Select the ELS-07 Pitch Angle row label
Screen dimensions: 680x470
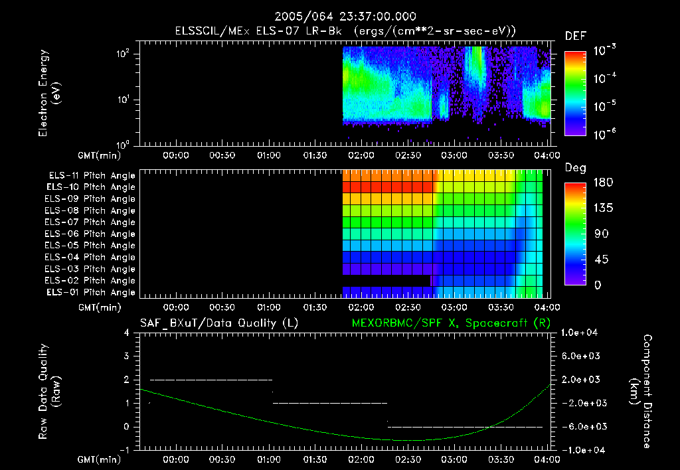pos(90,222)
